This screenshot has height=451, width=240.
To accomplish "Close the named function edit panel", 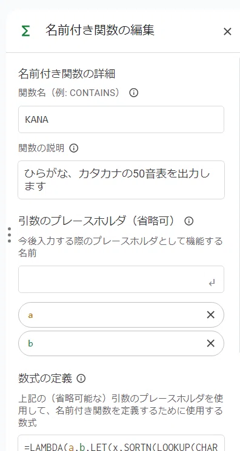I will [x=227, y=32].
